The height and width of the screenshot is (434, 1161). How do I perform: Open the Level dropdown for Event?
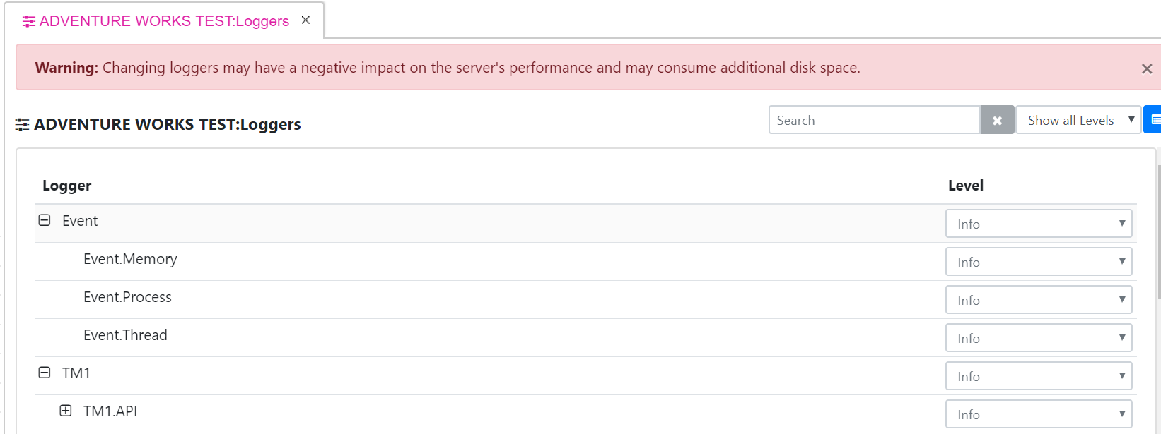pyautogui.click(x=1039, y=224)
